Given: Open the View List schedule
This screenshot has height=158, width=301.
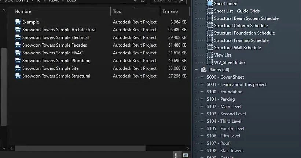Looking at the screenshot, I should click(223, 55).
